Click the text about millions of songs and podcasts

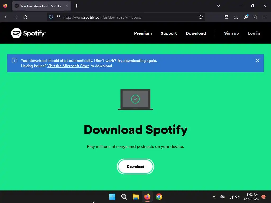[x=135, y=146]
